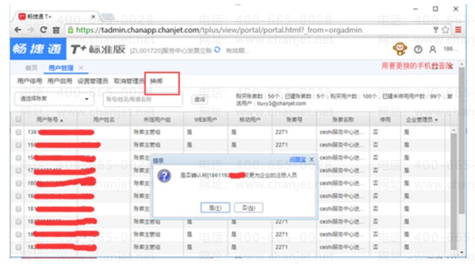Viewport: 475px width, 264px height.
Task: Reload the page with refresh icon
Action: click(x=44, y=30)
